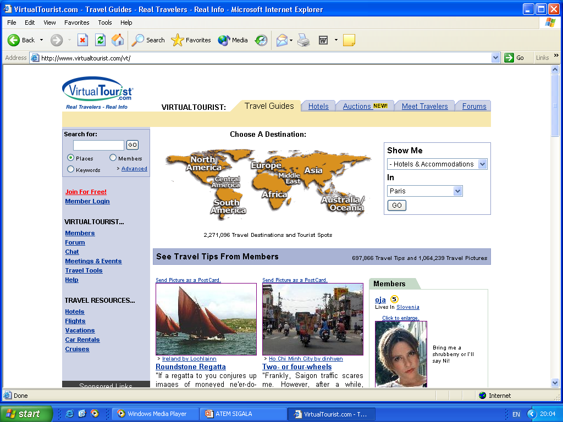Open the History clock icon
This screenshot has width=563, height=422.
[261, 40]
